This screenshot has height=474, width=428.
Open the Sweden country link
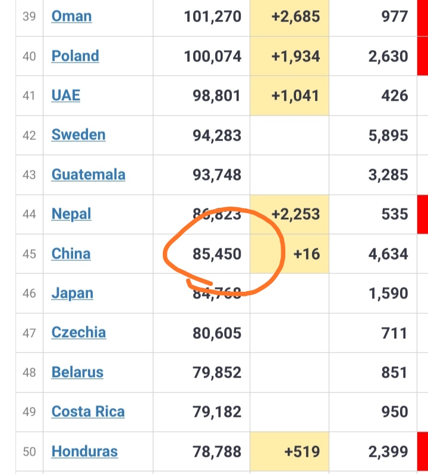pyautogui.click(x=78, y=135)
